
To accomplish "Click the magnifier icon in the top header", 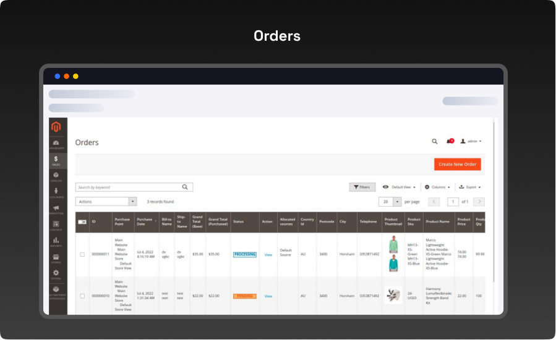I will pos(435,141).
